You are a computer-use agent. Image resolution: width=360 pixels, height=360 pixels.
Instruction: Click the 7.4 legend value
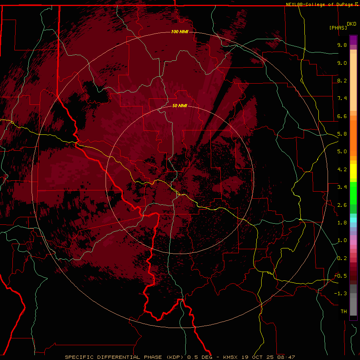click(x=342, y=98)
